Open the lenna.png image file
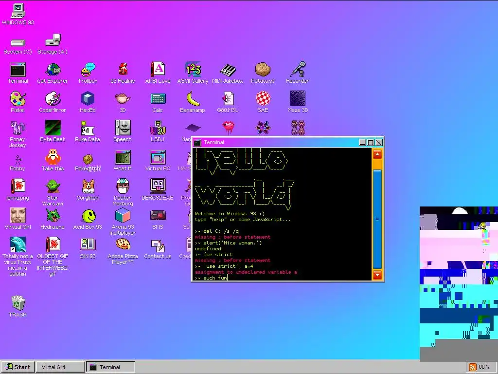Viewport: 498px width, 374px height. [18, 189]
